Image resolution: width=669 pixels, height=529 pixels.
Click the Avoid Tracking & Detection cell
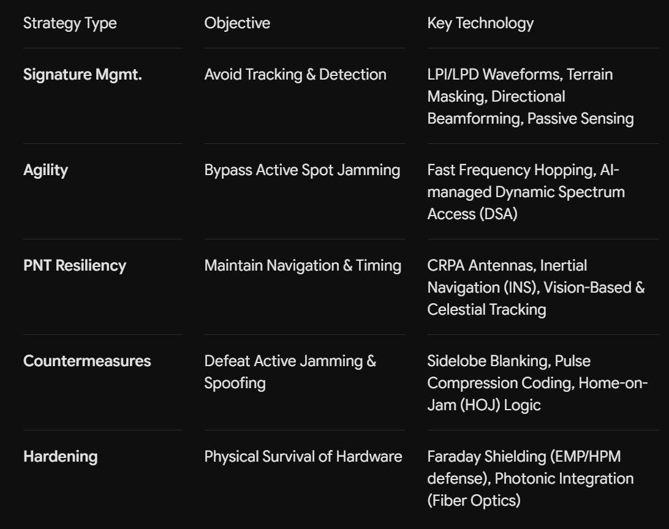coord(295,75)
